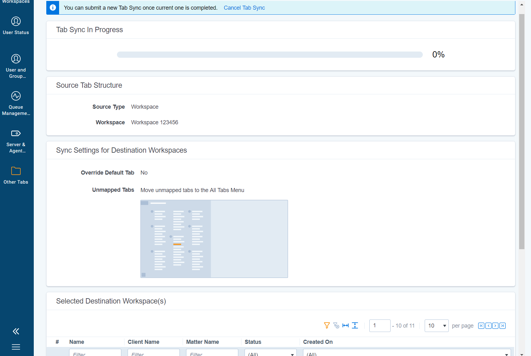Viewport: 531px width, 356px height.
Task: Click the # column header
Action: coord(57,342)
